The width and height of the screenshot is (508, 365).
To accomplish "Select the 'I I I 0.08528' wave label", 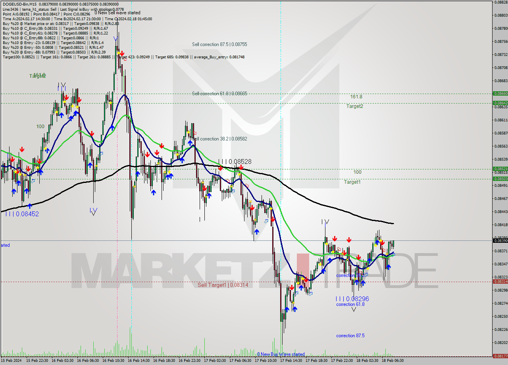I will (x=235, y=162).
